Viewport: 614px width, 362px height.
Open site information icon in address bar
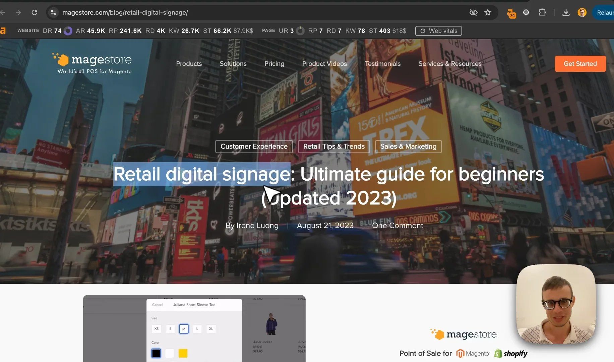pyautogui.click(x=53, y=12)
